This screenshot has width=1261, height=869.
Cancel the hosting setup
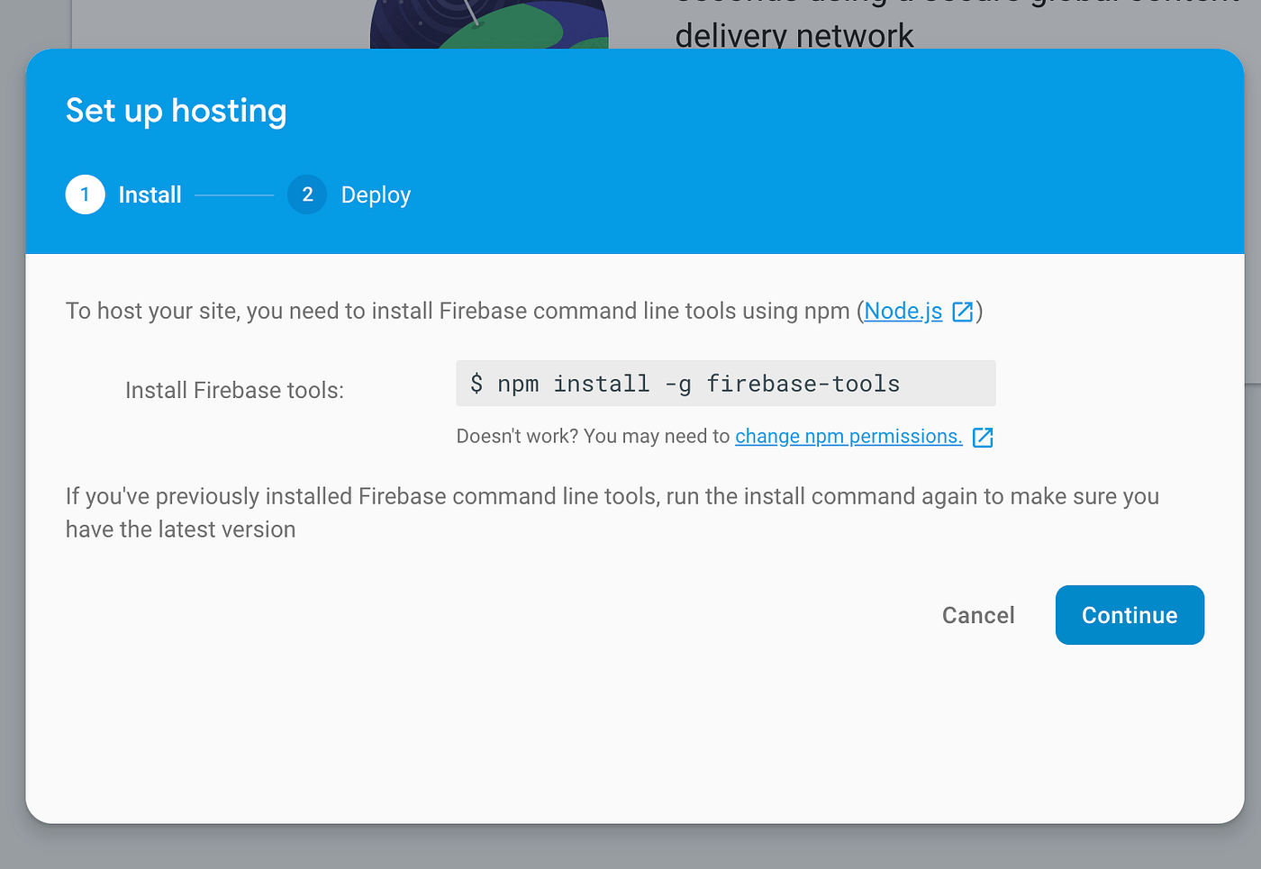[978, 614]
